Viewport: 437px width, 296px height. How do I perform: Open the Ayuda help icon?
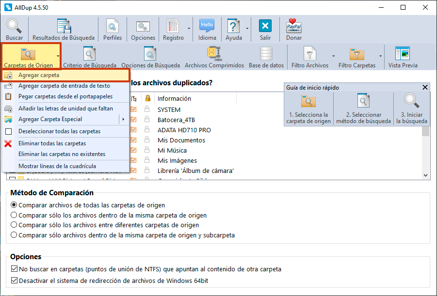233,26
